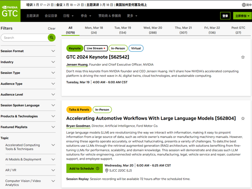The height and width of the screenshot is (189, 252).
Task: Click the green search magnifier button
Action: (x=52, y=37)
